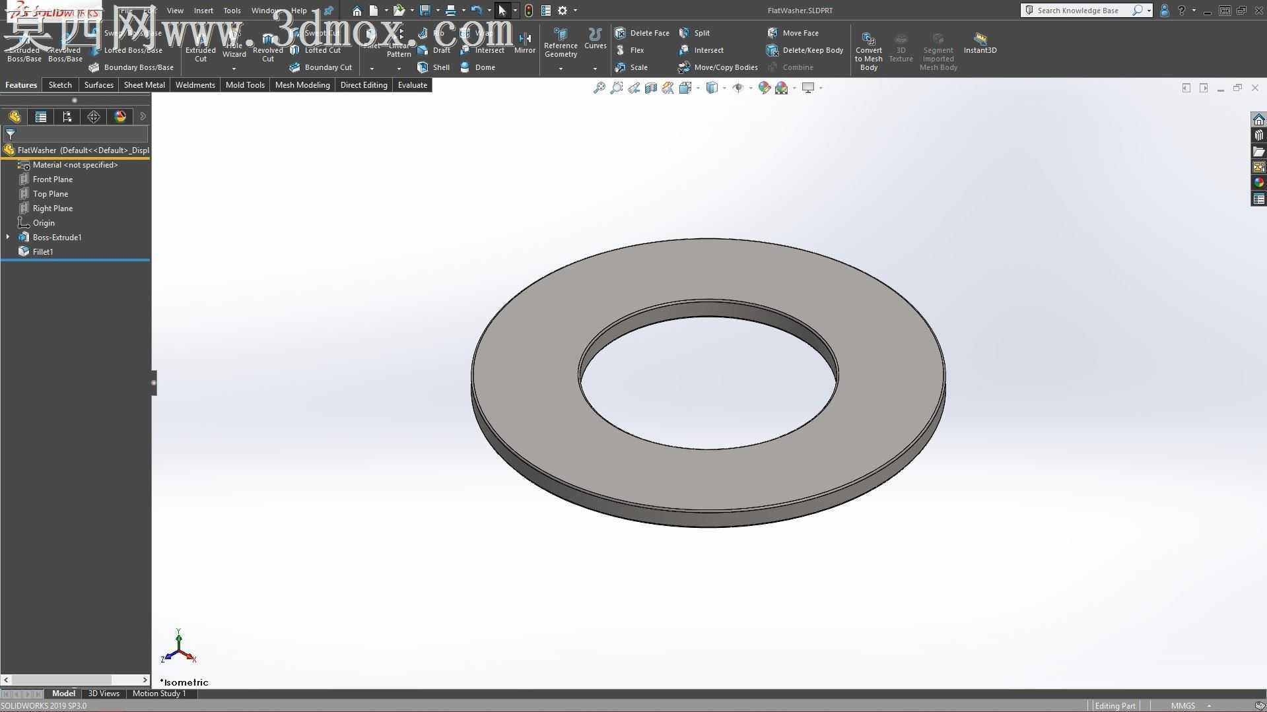Viewport: 1267px width, 712px height.
Task: Expand the Reference Geometry dropdown
Action: tap(561, 69)
